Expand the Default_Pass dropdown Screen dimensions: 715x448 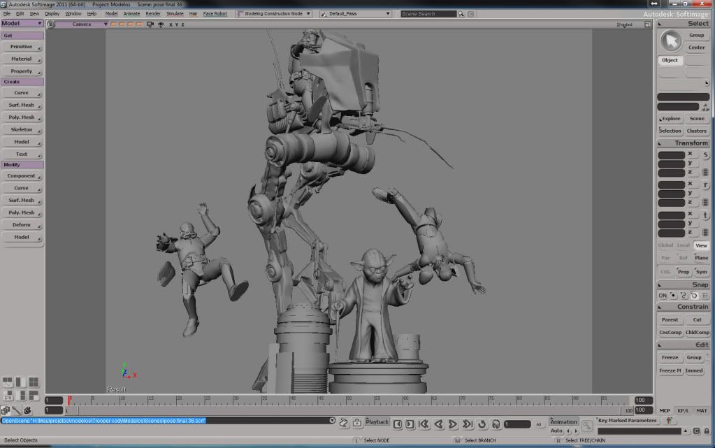(x=355, y=13)
